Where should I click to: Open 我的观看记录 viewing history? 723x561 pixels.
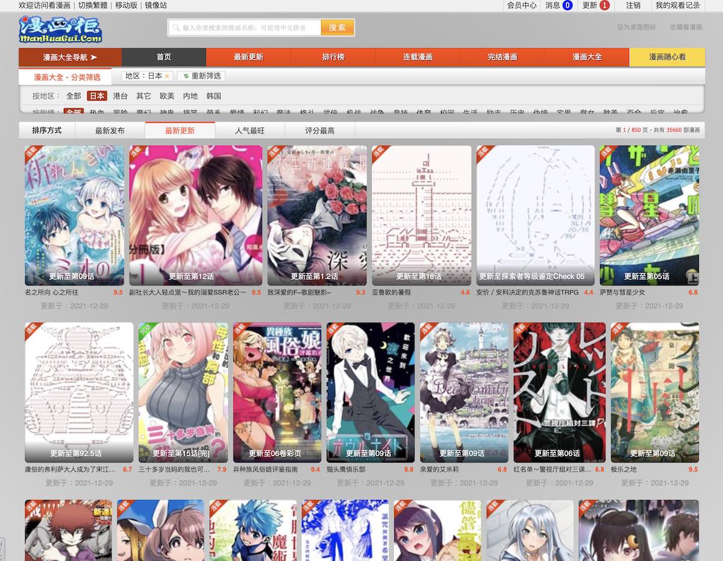(678, 5)
